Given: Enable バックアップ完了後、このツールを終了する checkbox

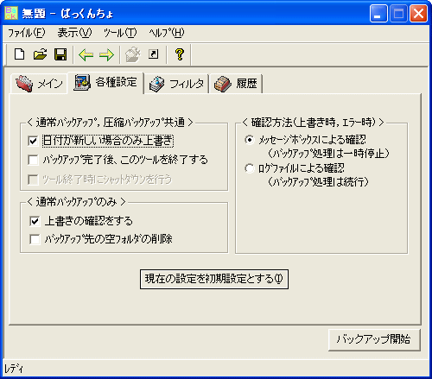Looking at the screenshot, I should point(33,160).
